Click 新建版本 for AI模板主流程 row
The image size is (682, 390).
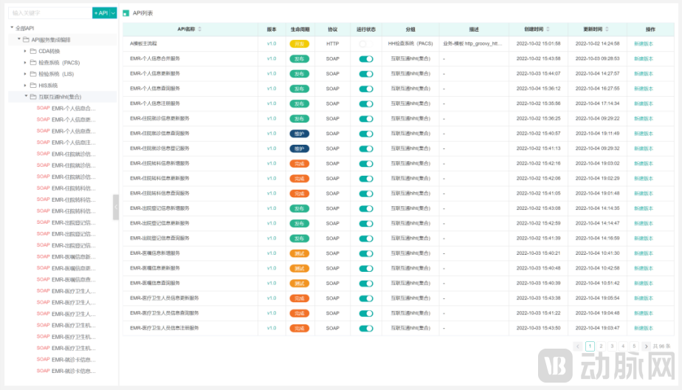point(643,44)
